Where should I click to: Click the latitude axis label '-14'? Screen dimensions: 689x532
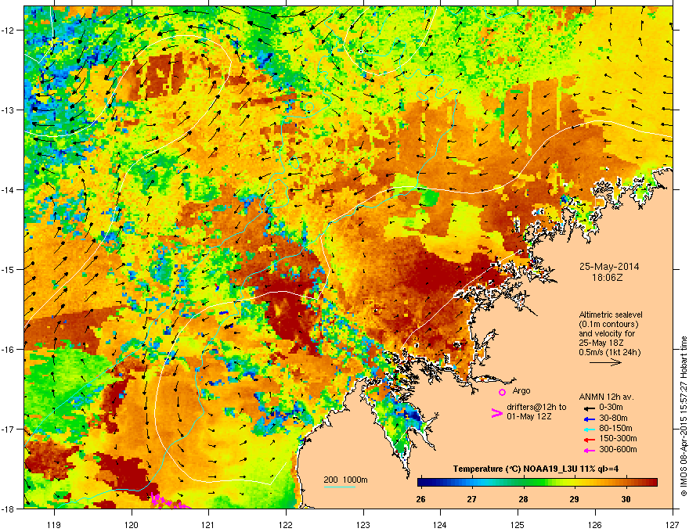(9, 189)
